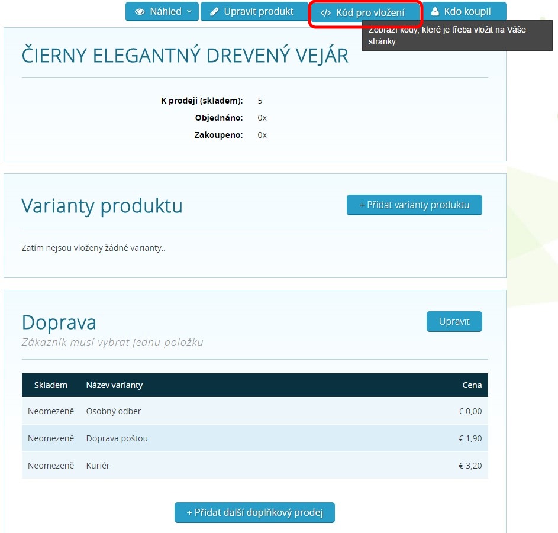Click the Název varianty column header
Image resolution: width=558 pixels, height=533 pixels.
pos(114,385)
